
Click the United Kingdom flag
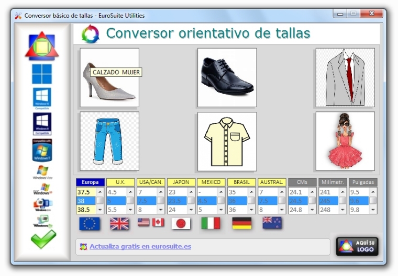click(x=119, y=223)
